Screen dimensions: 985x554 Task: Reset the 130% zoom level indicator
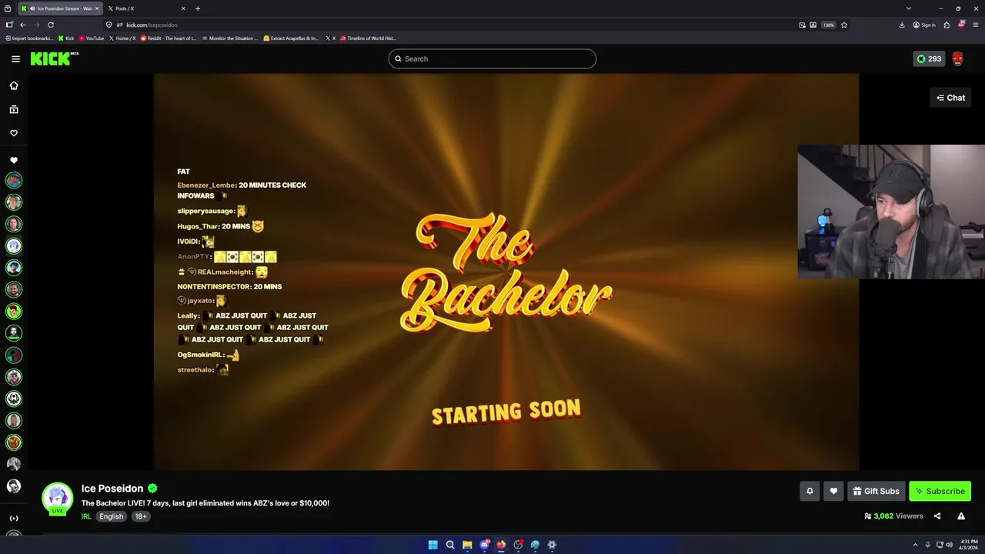coord(829,25)
